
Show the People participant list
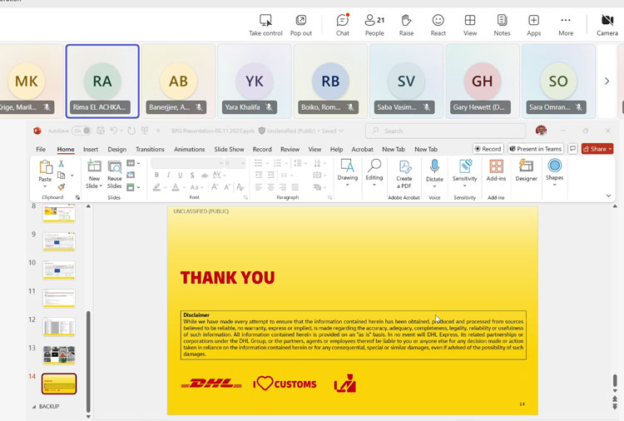click(374, 24)
